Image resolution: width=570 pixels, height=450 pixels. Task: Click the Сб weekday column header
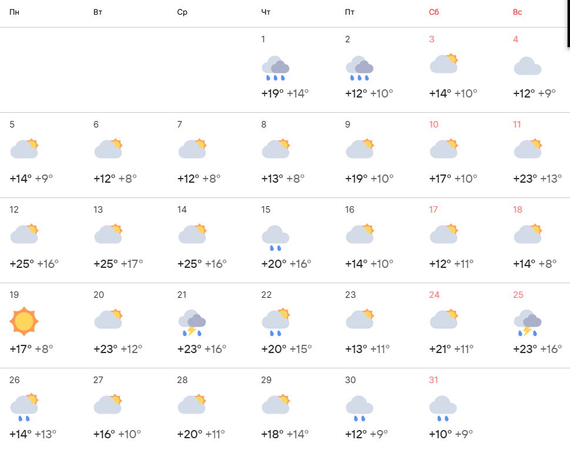[434, 12]
